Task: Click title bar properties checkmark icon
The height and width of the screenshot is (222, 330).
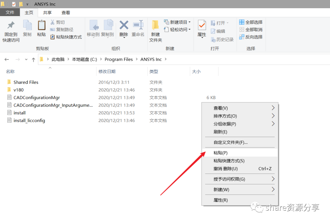Action: (14, 4)
